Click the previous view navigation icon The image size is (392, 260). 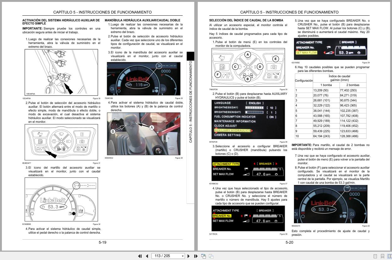pos(204,256)
